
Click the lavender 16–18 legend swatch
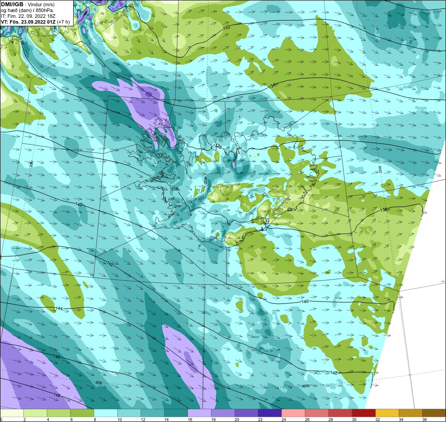click(x=199, y=413)
